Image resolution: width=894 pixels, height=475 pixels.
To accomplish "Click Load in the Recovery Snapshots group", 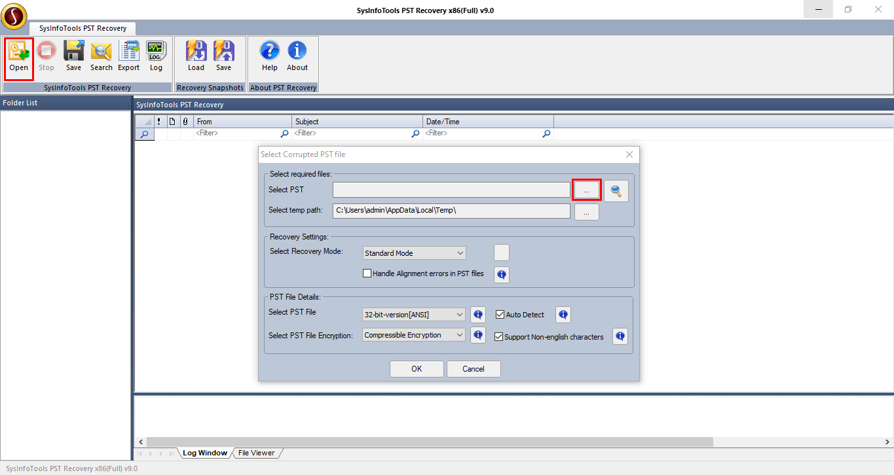I will tap(196, 56).
